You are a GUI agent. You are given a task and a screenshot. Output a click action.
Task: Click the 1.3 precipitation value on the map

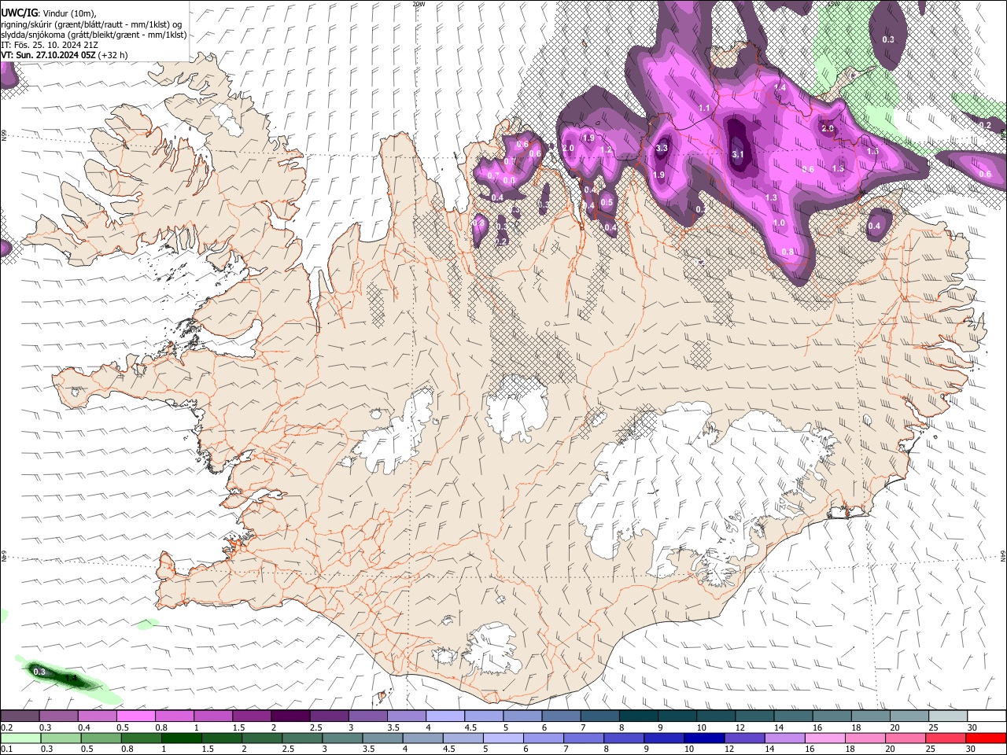pos(771,198)
